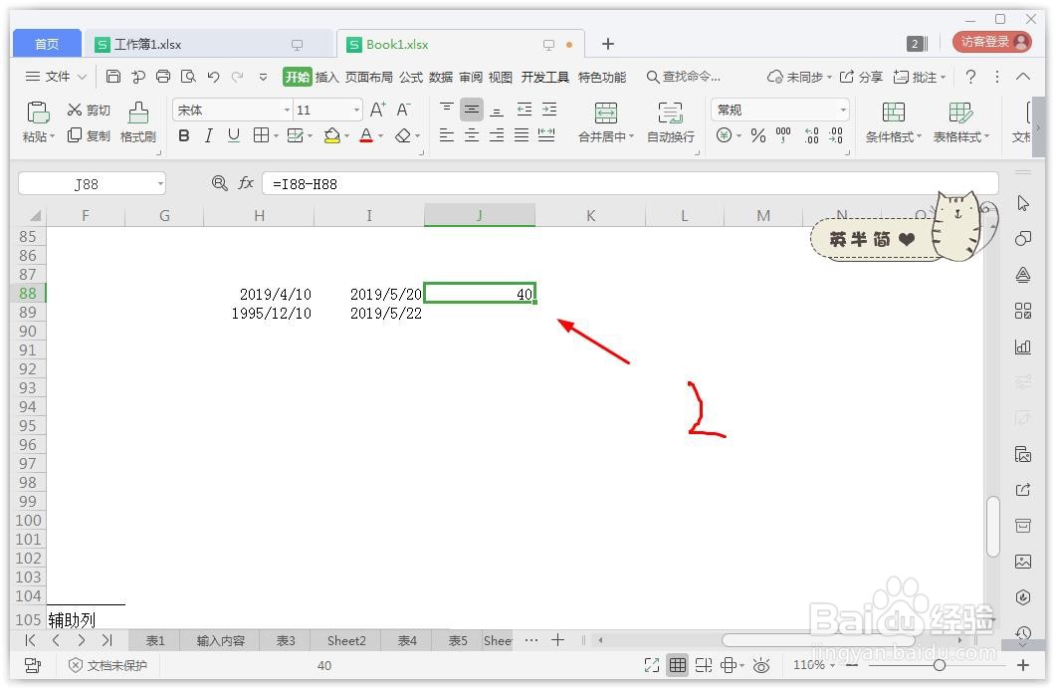This screenshot has height=689, width=1055.
Task: Open the 文件 menu dropdown
Action: coord(56,77)
